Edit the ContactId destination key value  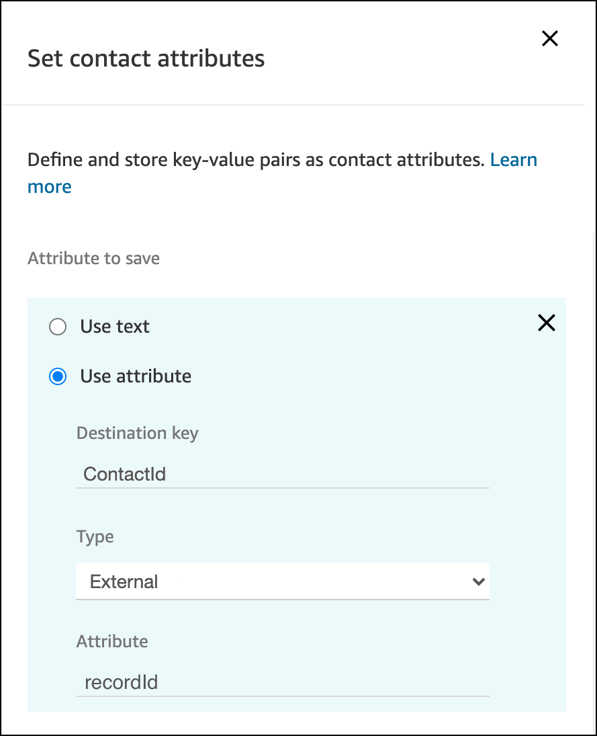click(x=282, y=474)
